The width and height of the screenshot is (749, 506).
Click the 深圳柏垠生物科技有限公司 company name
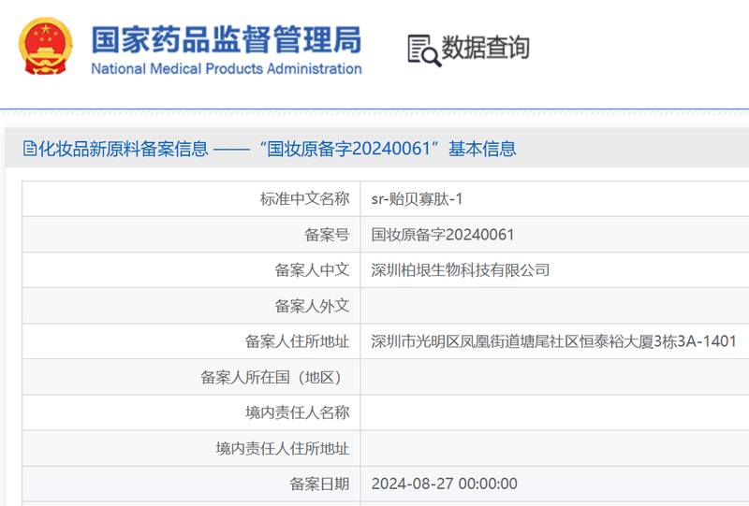coord(460,270)
